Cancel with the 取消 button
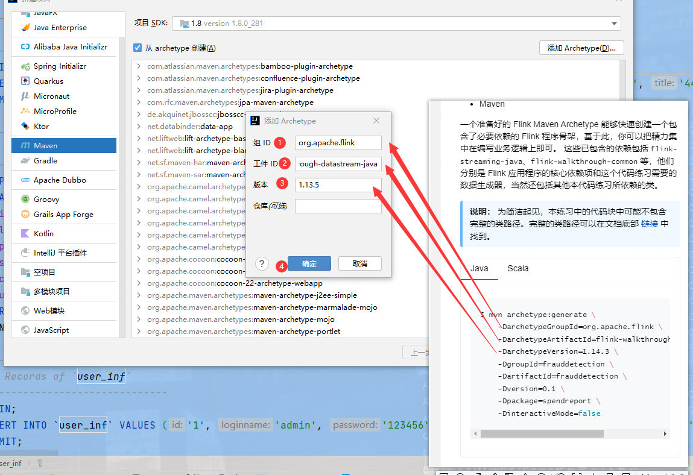The height and width of the screenshot is (475, 693). tap(359, 264)
